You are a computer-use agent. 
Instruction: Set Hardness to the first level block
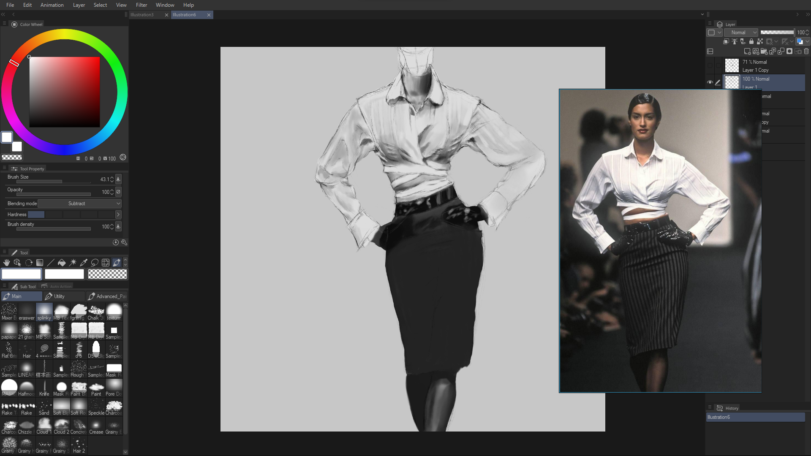point(36,214)
